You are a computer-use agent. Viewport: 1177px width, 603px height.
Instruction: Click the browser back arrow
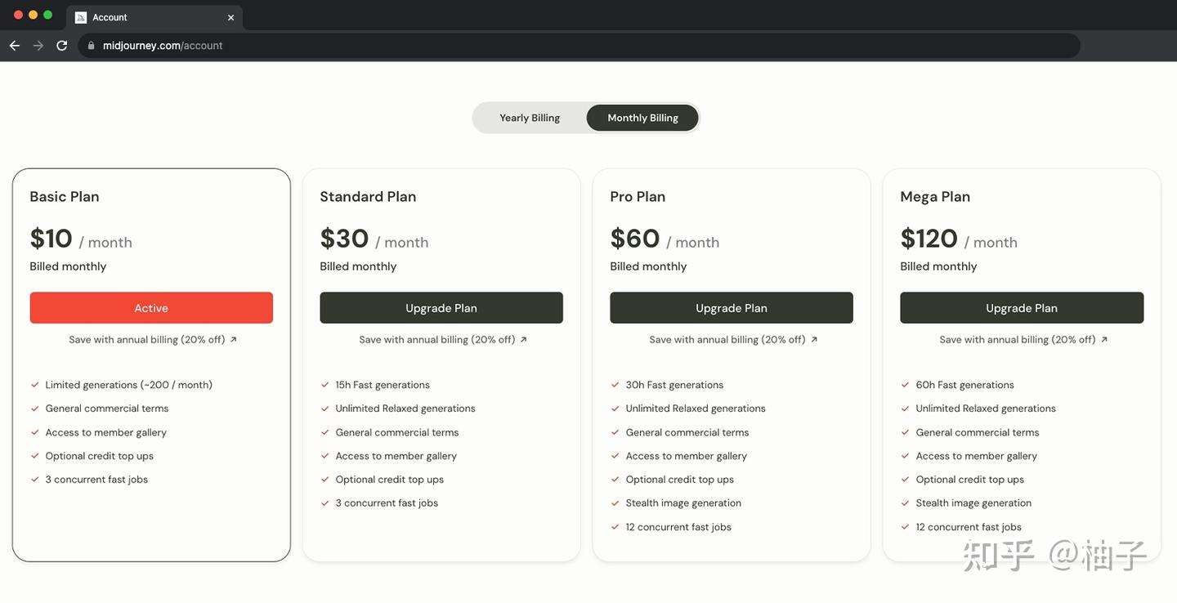point(14,46)
